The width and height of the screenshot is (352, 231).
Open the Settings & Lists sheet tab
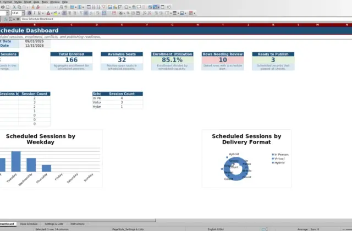click(54, 224)
